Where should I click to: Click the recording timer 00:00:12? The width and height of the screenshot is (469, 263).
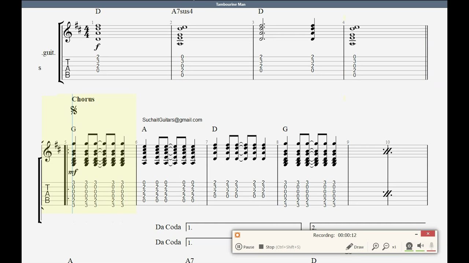pyautogui.click(x=347, y=235)
